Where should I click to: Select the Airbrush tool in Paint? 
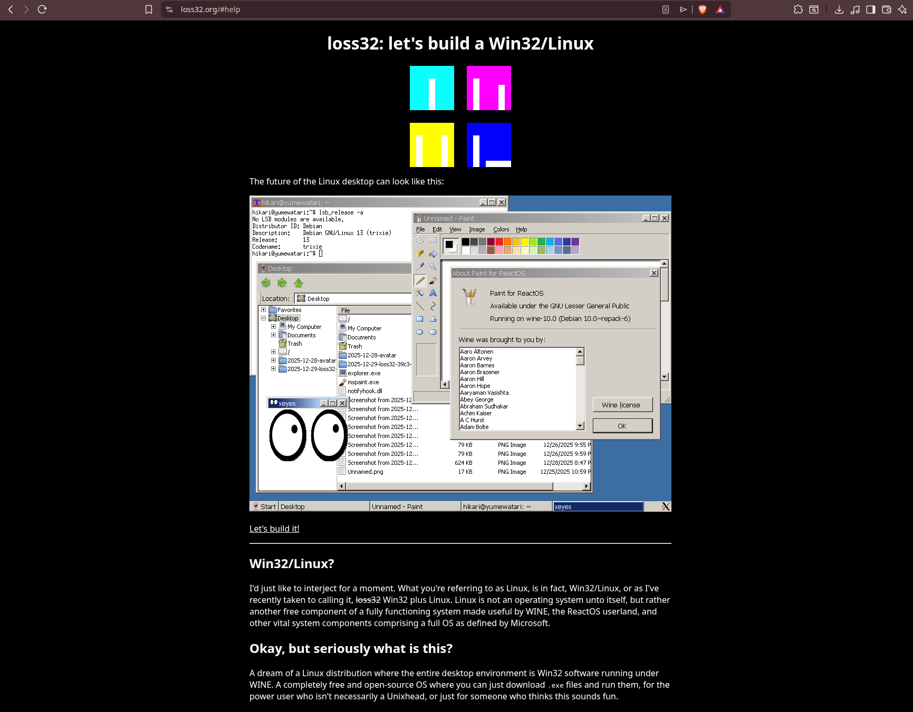point(420,293)
